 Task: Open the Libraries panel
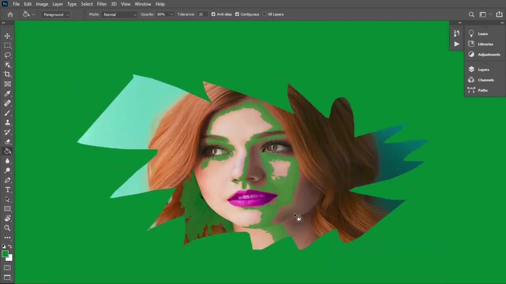pos(485,44)
